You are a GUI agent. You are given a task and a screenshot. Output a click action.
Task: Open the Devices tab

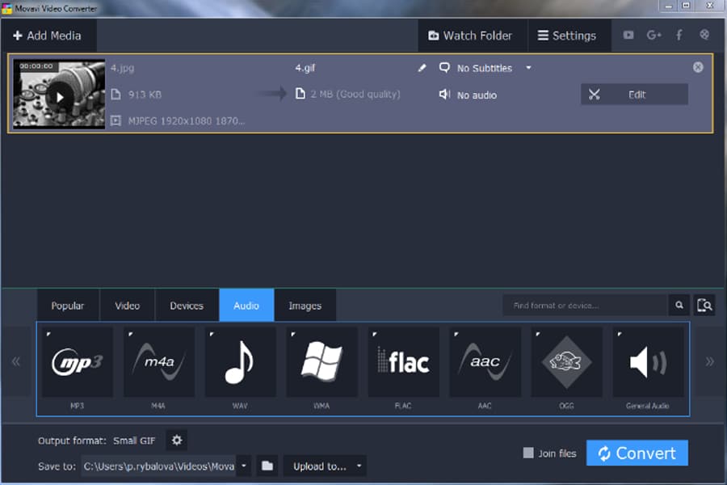187,306
